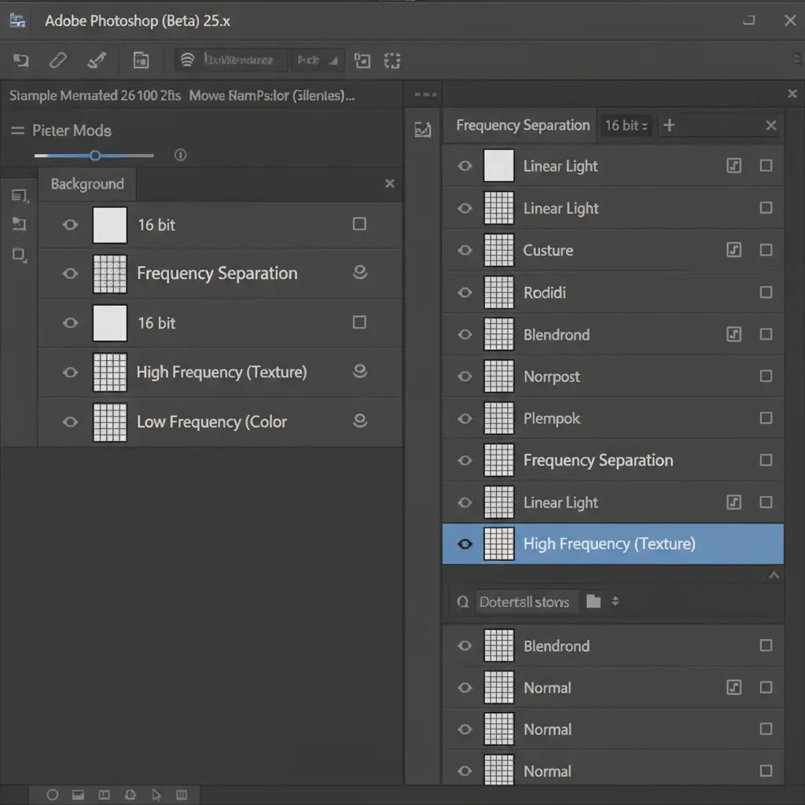Click the histogram icon left of right panel
This screenshot has height=805, width=805.
(x=423, y=130)
